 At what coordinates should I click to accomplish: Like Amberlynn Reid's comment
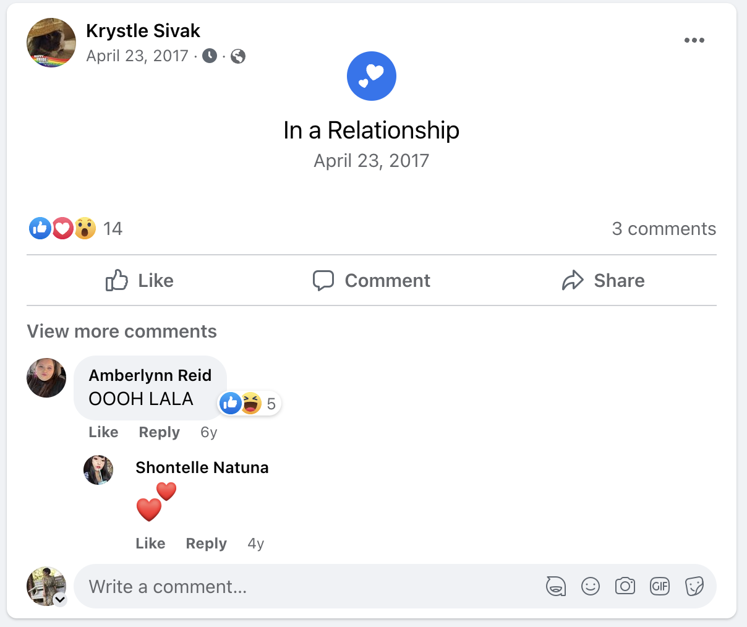(103, 432)
